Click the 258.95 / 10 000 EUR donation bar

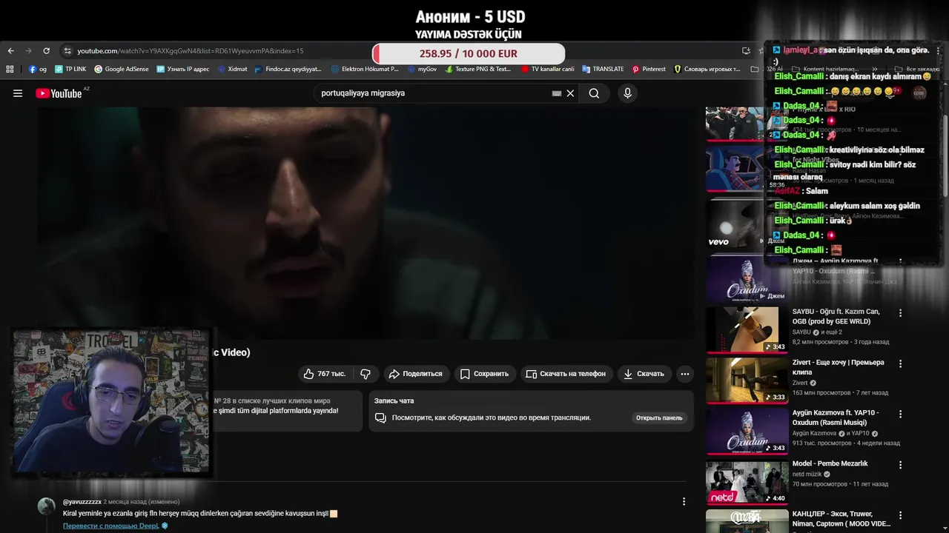469,53
